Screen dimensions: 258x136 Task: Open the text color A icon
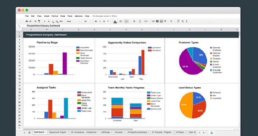108,21
